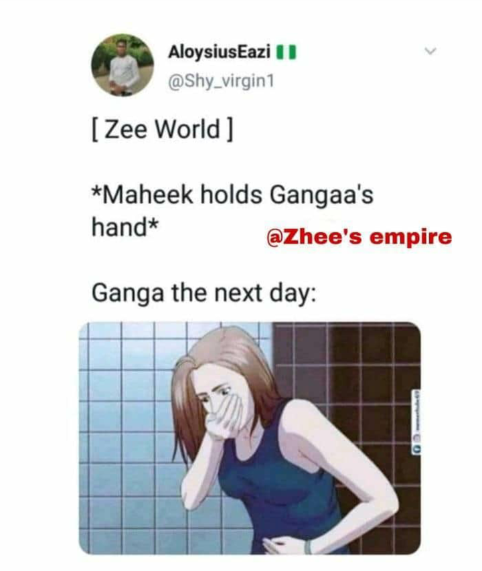
Task: Click the woman's hand covering her mouth
Action: [x=224, y=417]
